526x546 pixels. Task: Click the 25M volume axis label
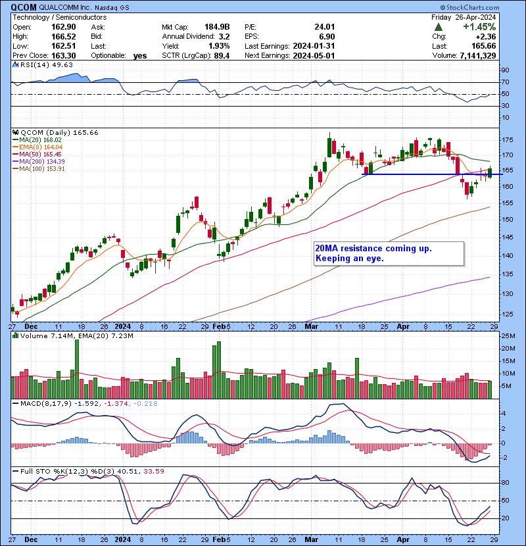coord(508,336)
